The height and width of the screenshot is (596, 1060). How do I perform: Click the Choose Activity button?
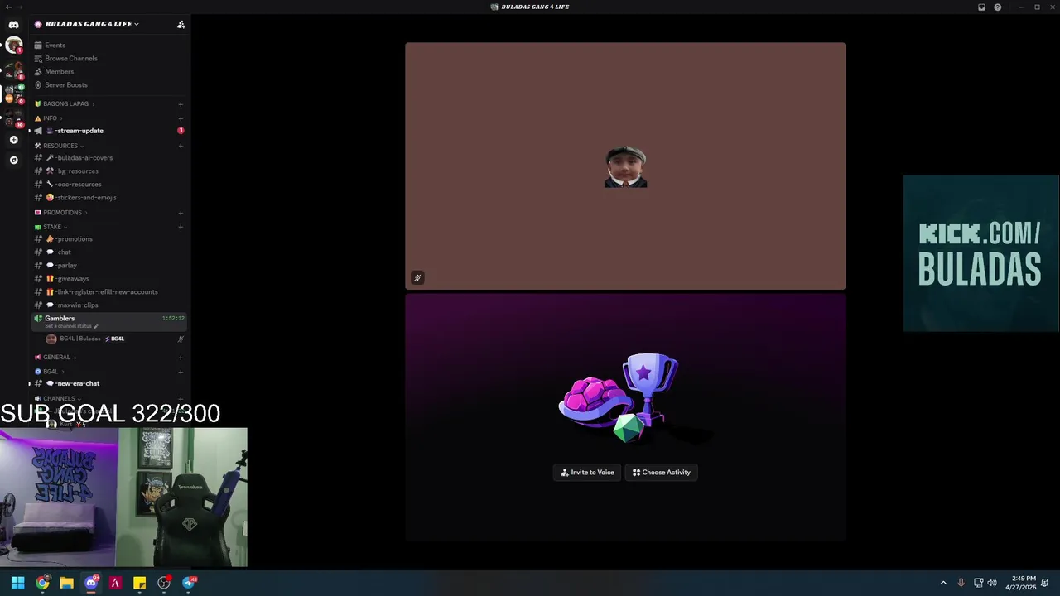coord(661,472)
